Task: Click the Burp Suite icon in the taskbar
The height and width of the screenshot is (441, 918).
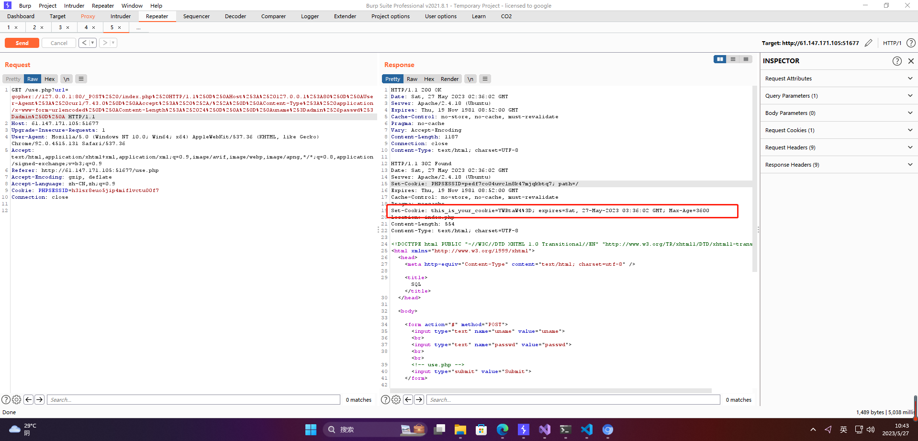Action: (523, 430)
